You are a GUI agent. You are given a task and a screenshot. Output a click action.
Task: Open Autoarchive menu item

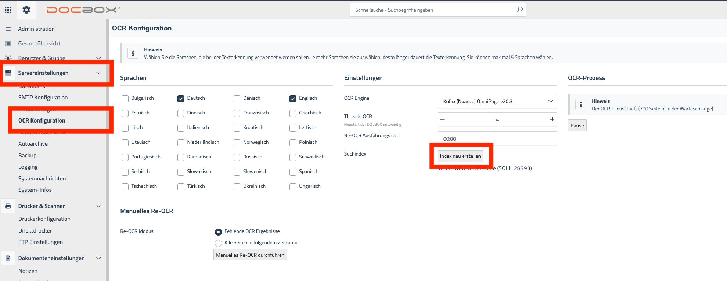point(33,144)
